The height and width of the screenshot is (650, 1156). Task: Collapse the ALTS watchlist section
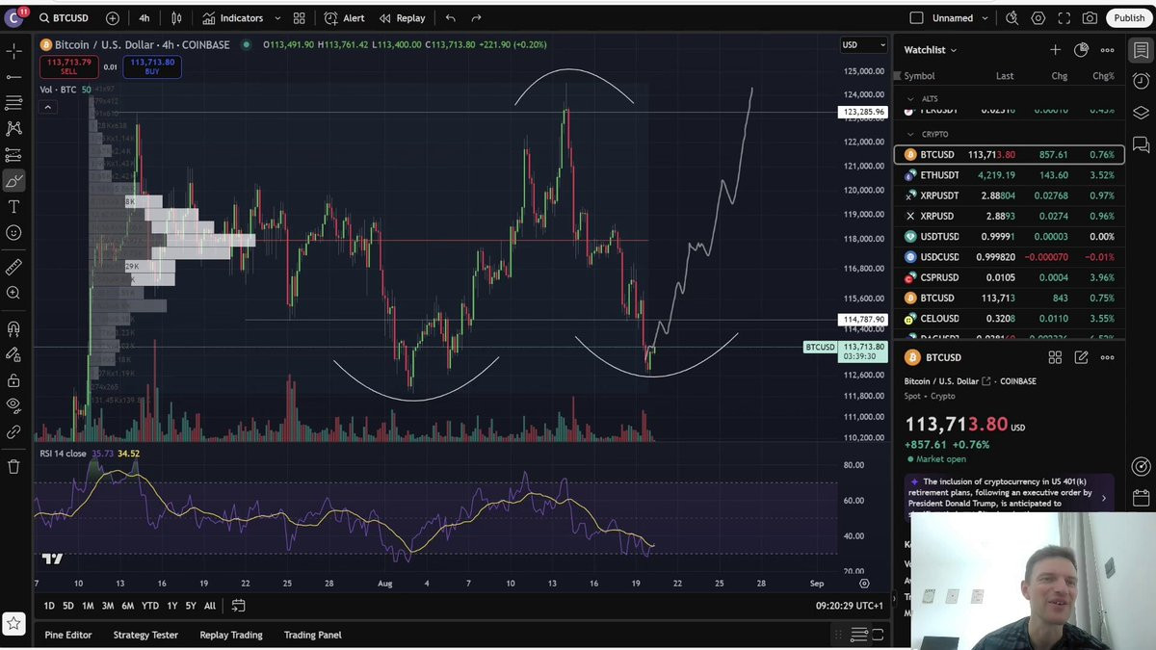click(910, 99)
